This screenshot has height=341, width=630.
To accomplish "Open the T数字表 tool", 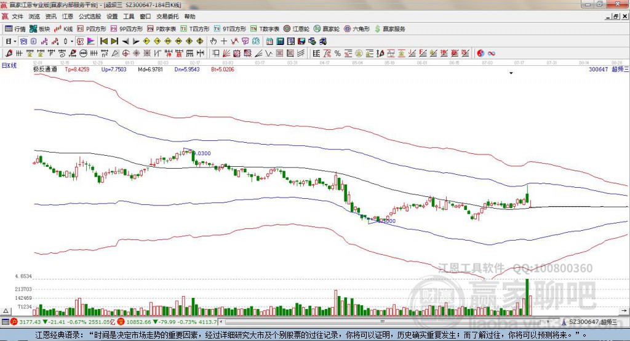I will [x=265, y=29].
